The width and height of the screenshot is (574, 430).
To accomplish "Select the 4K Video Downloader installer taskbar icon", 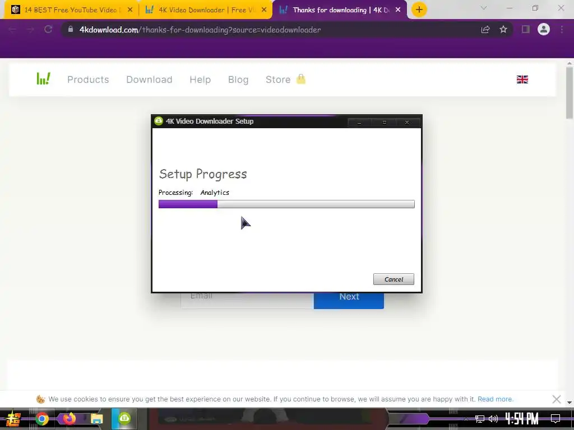I will [x=124, y=418].
